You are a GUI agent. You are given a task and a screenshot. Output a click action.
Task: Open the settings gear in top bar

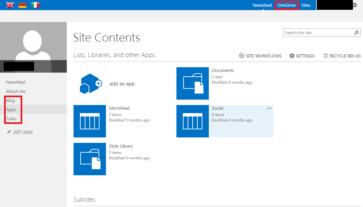pyautogui.click(x=355, y=5)
